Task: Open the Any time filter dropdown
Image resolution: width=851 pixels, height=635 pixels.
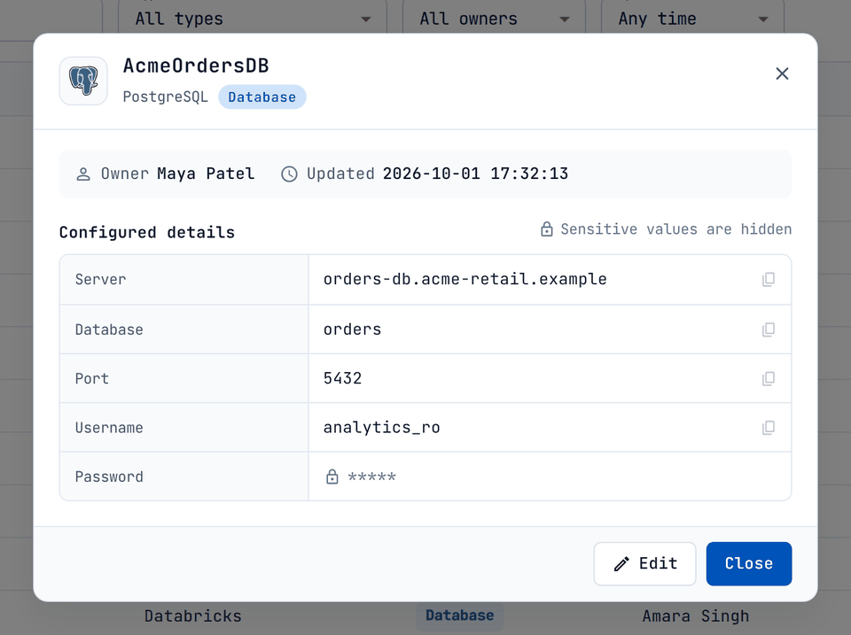Action: [x=692, y=19]
